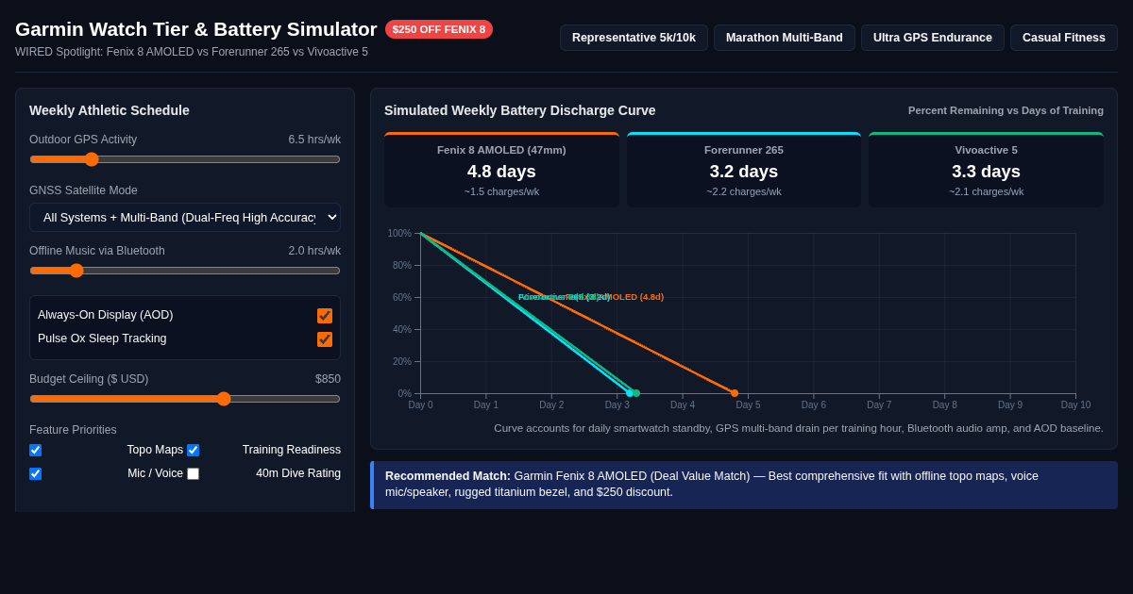
Task: Click the 3.2 days battery value
Action: (x=744, y=172)
